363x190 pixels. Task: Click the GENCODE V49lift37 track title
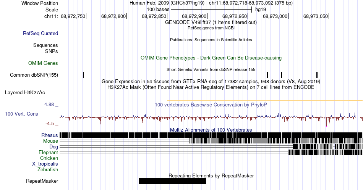point(211,22)
